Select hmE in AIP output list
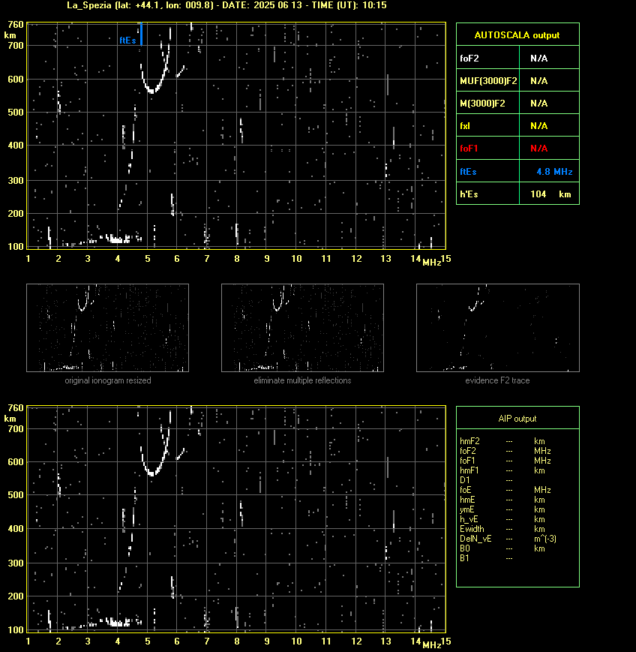The image size is (636, 652). [x=467, y=500]
